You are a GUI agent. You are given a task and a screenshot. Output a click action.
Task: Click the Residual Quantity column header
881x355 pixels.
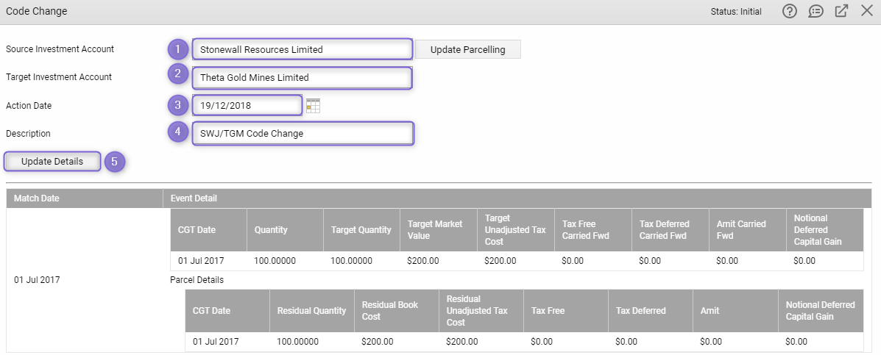(x=312, y=311)
